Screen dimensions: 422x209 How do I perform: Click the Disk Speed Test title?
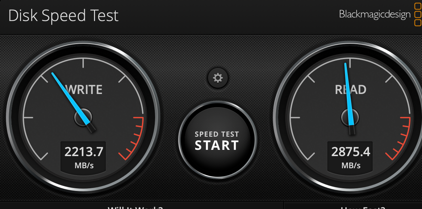coord(63,16)
